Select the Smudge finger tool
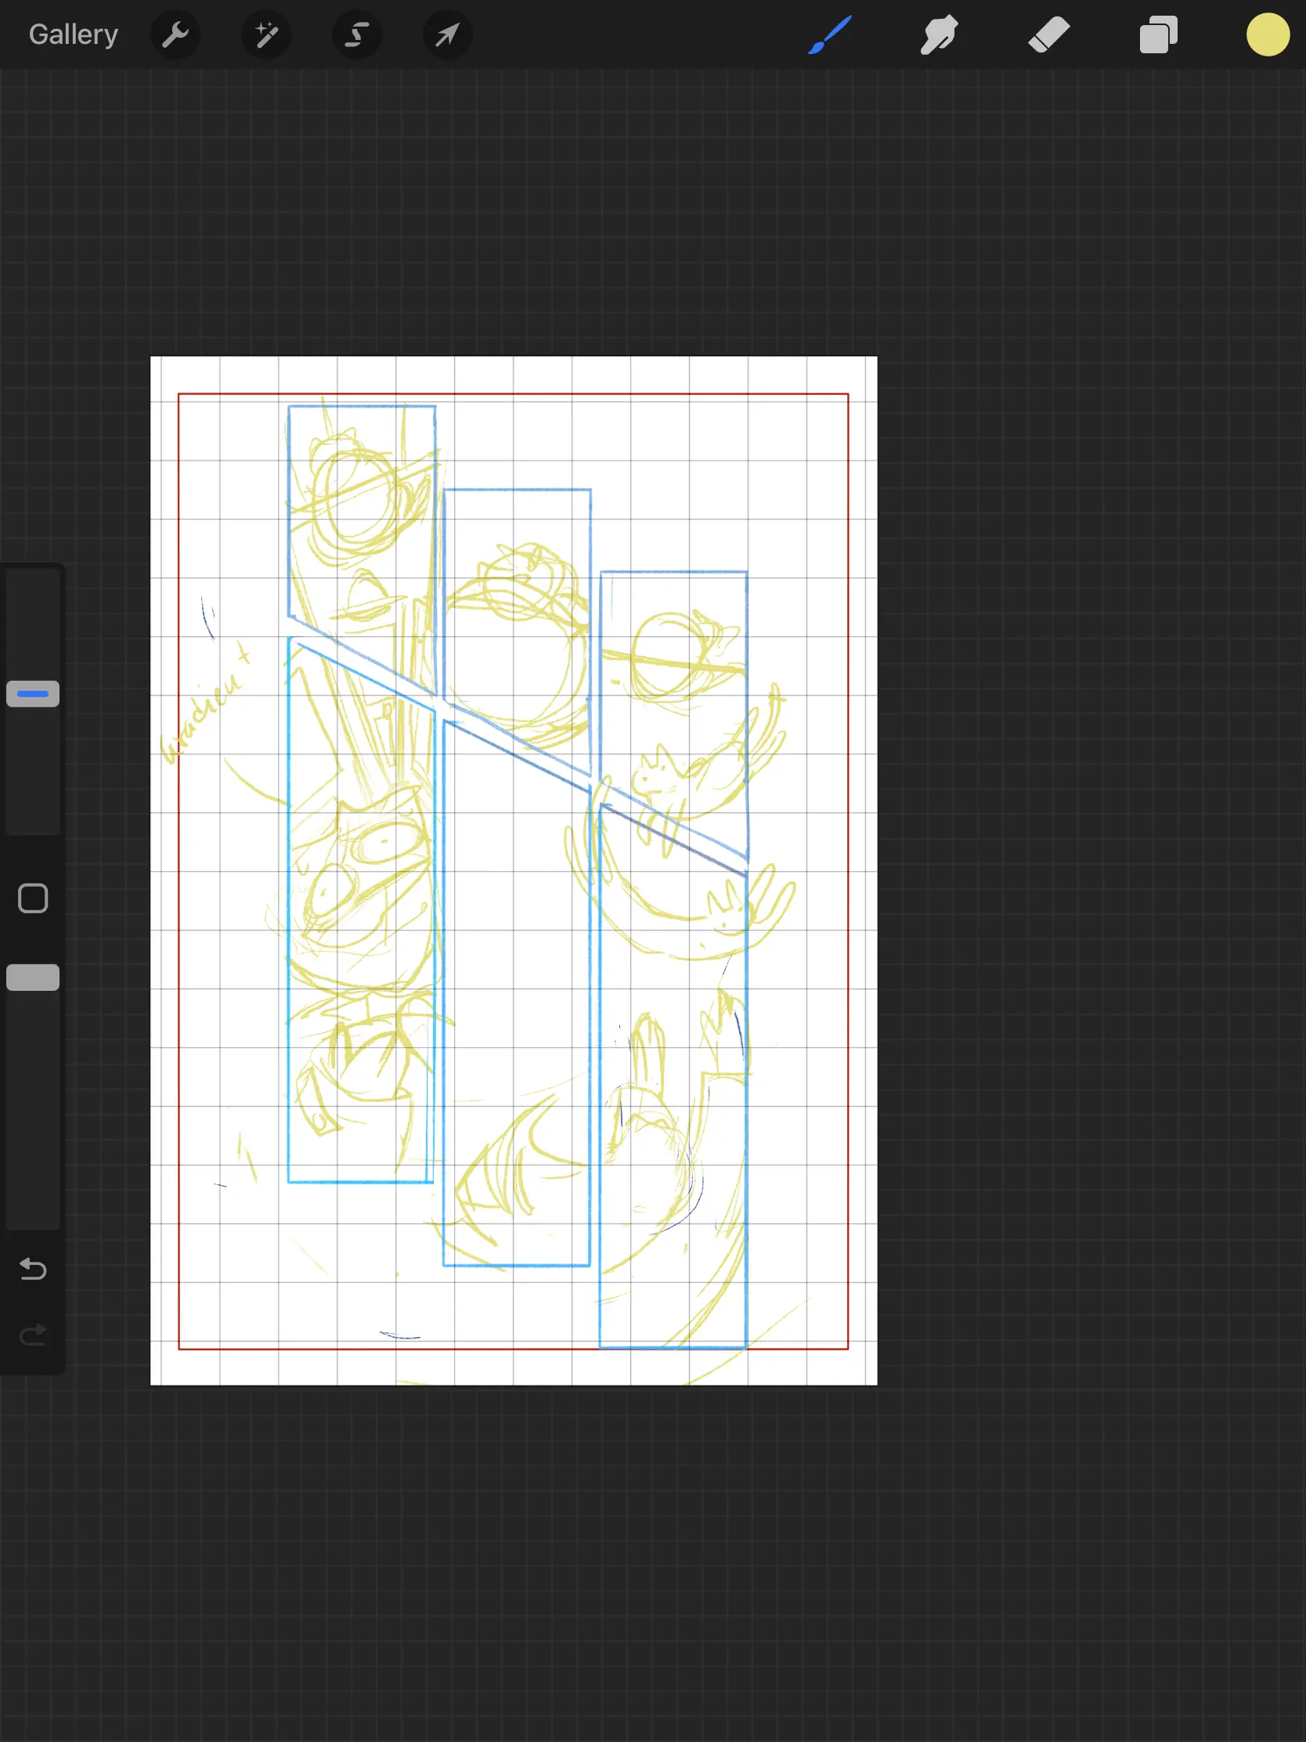1306x1742 pixels. pyautogui.click(x=939, y=34)
